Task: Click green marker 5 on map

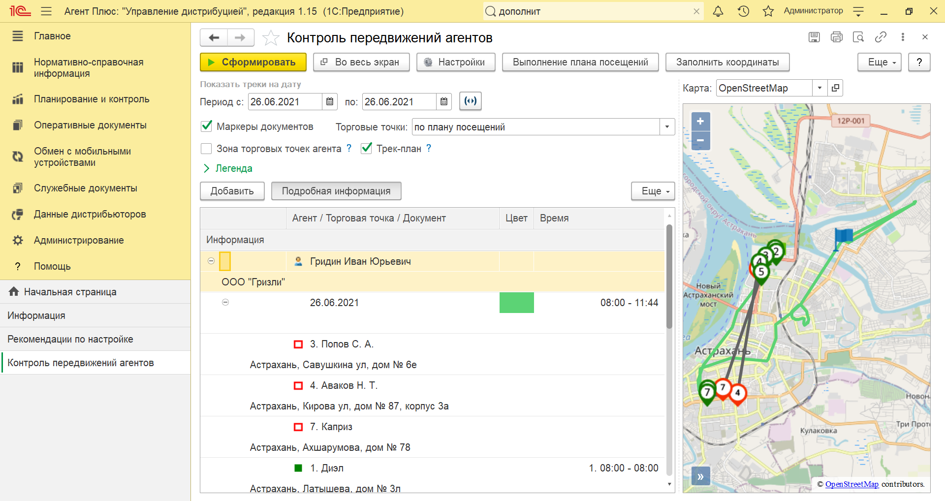Action: click(x=761, y=273)
